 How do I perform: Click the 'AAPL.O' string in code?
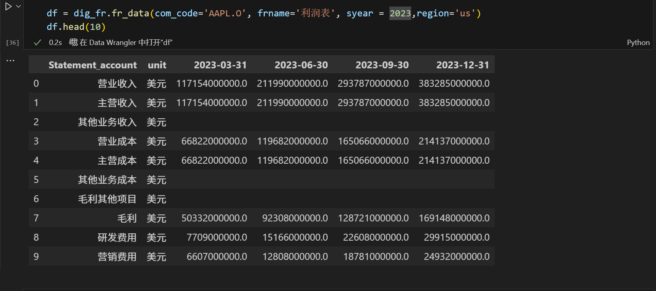click(x=225, y=14)
